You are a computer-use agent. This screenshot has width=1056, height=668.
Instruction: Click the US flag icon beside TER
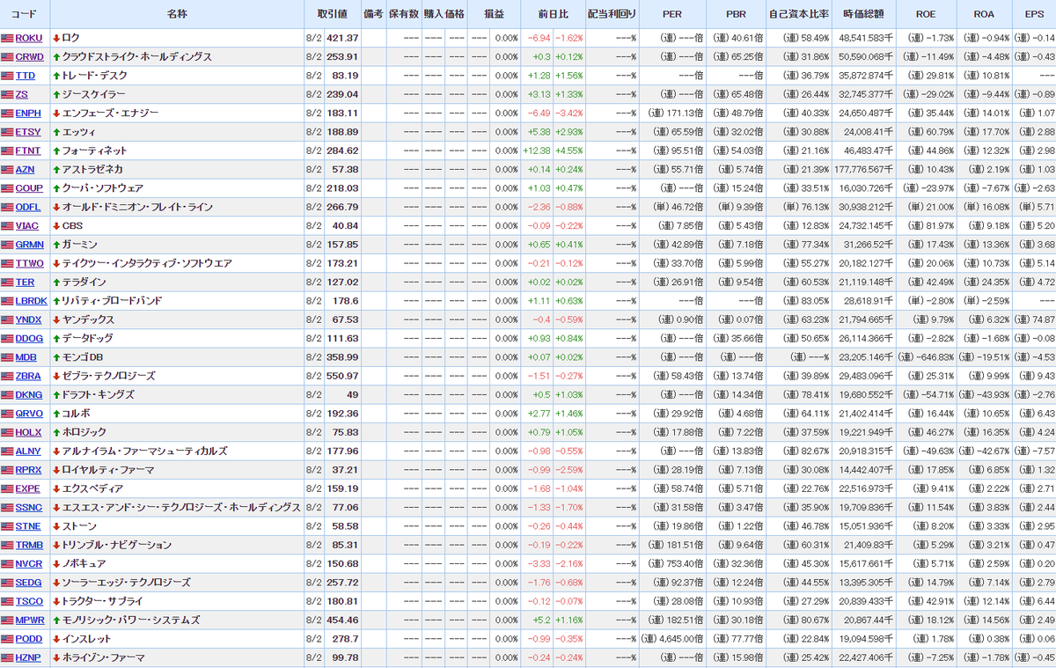tap(8, 283)
